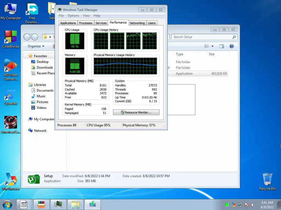Open first taskbar program icon
The image size is (281, 210).
24,205
